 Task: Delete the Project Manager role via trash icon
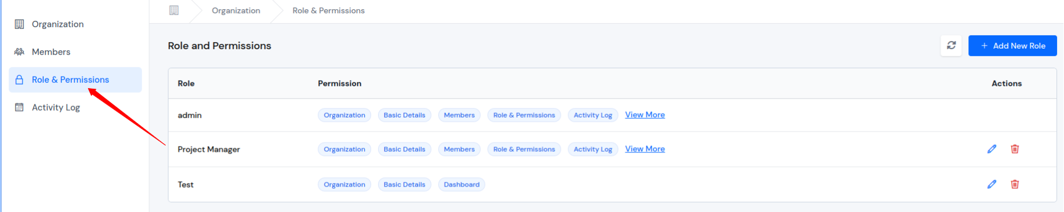coord(1015,149)
